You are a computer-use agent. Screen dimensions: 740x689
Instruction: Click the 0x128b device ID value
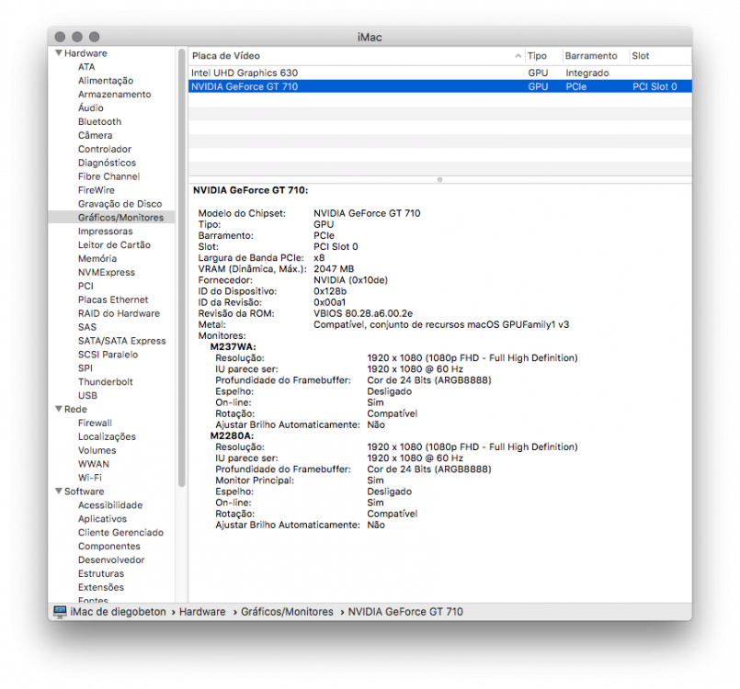pos(330,291)
